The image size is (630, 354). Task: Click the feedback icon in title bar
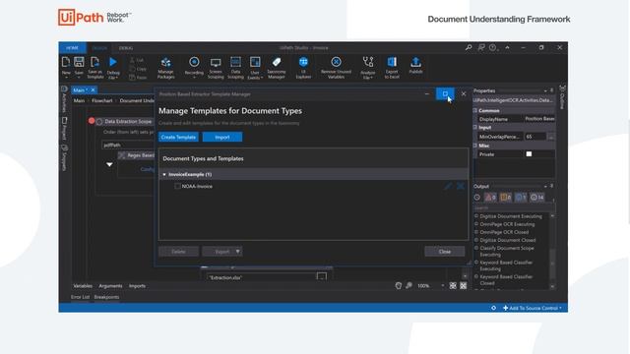(481, 47)
